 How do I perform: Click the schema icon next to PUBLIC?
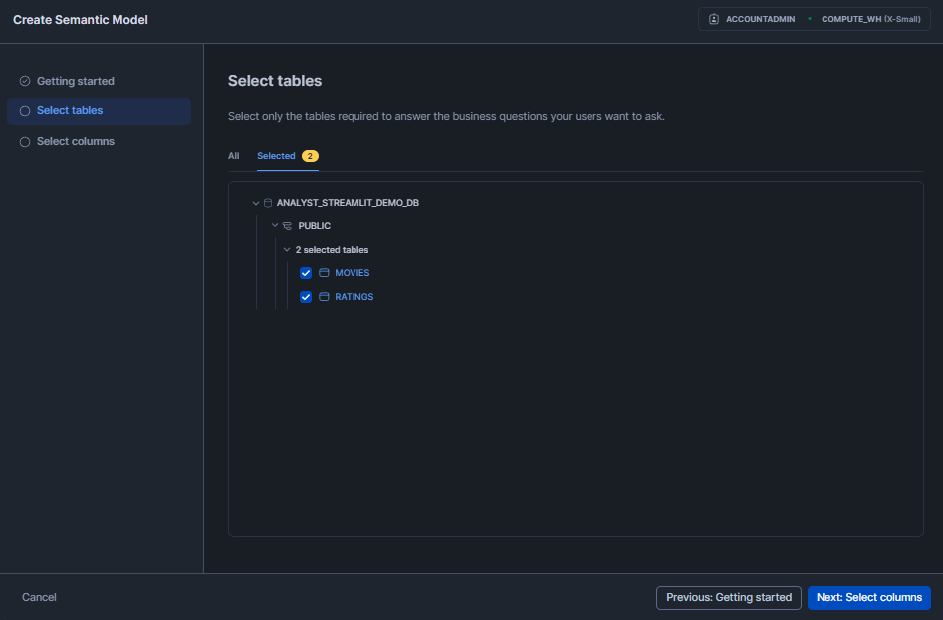[287, 225]
